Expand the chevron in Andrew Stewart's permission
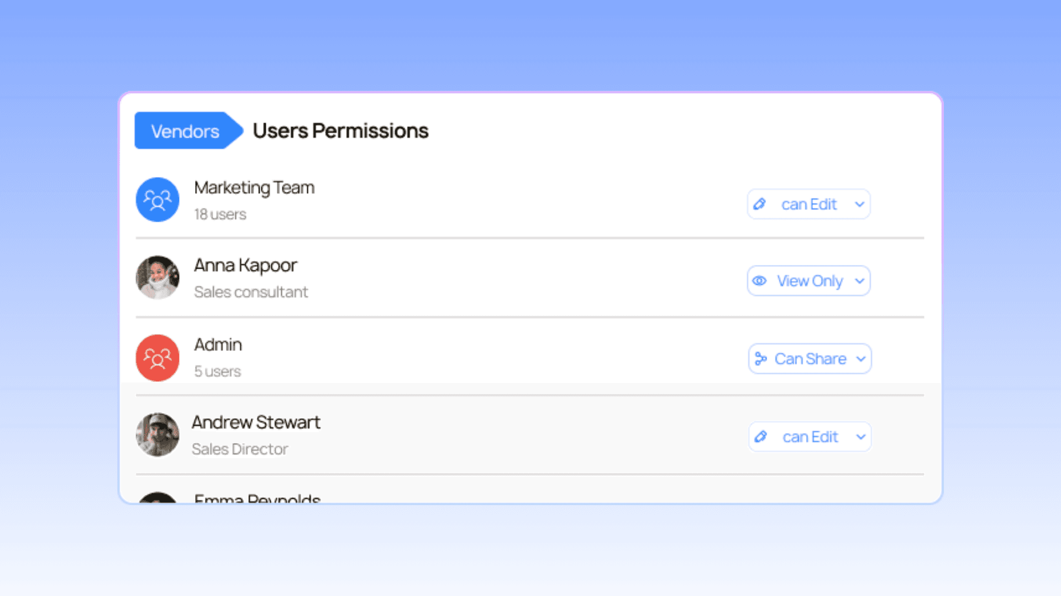 click(860, 437)
